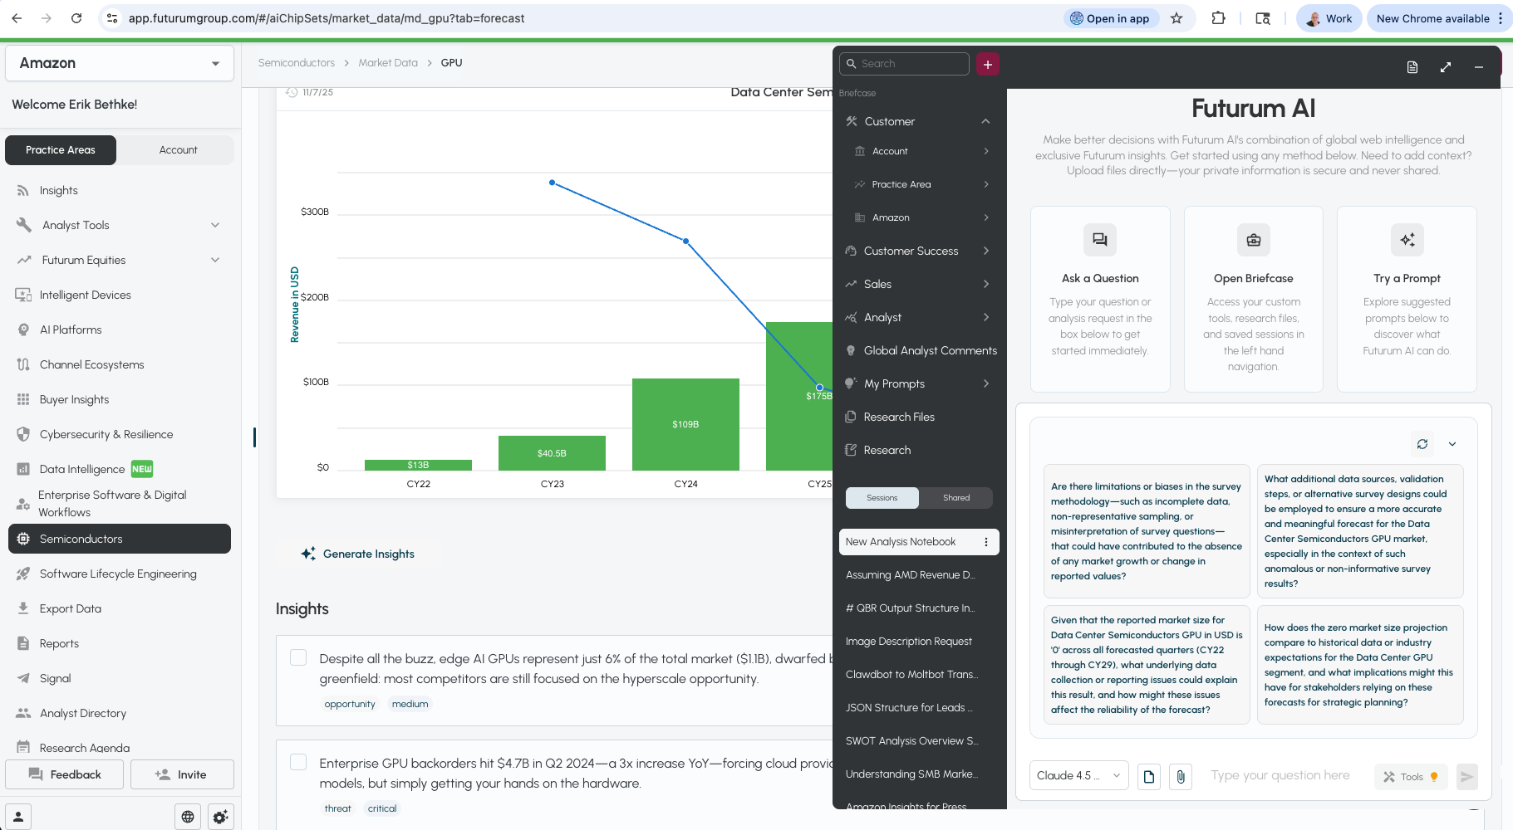This screenshot has height=830, width=1513.
Task: Click the Generate Insights button
Action: click(358, 554)
